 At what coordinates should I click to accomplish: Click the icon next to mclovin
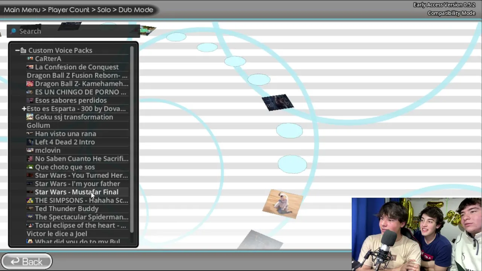(30, 150)
